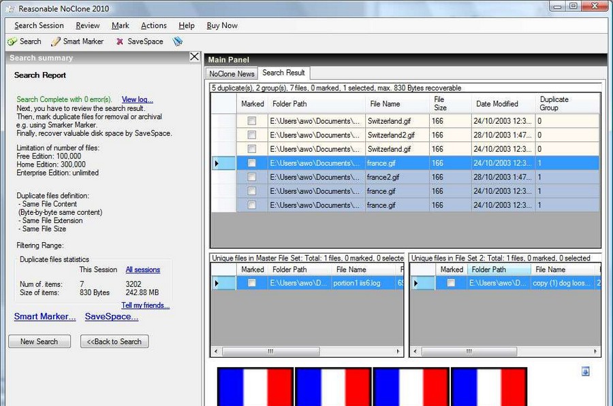Open the Mark menu
Screen dimensions: 613x406
121,26
